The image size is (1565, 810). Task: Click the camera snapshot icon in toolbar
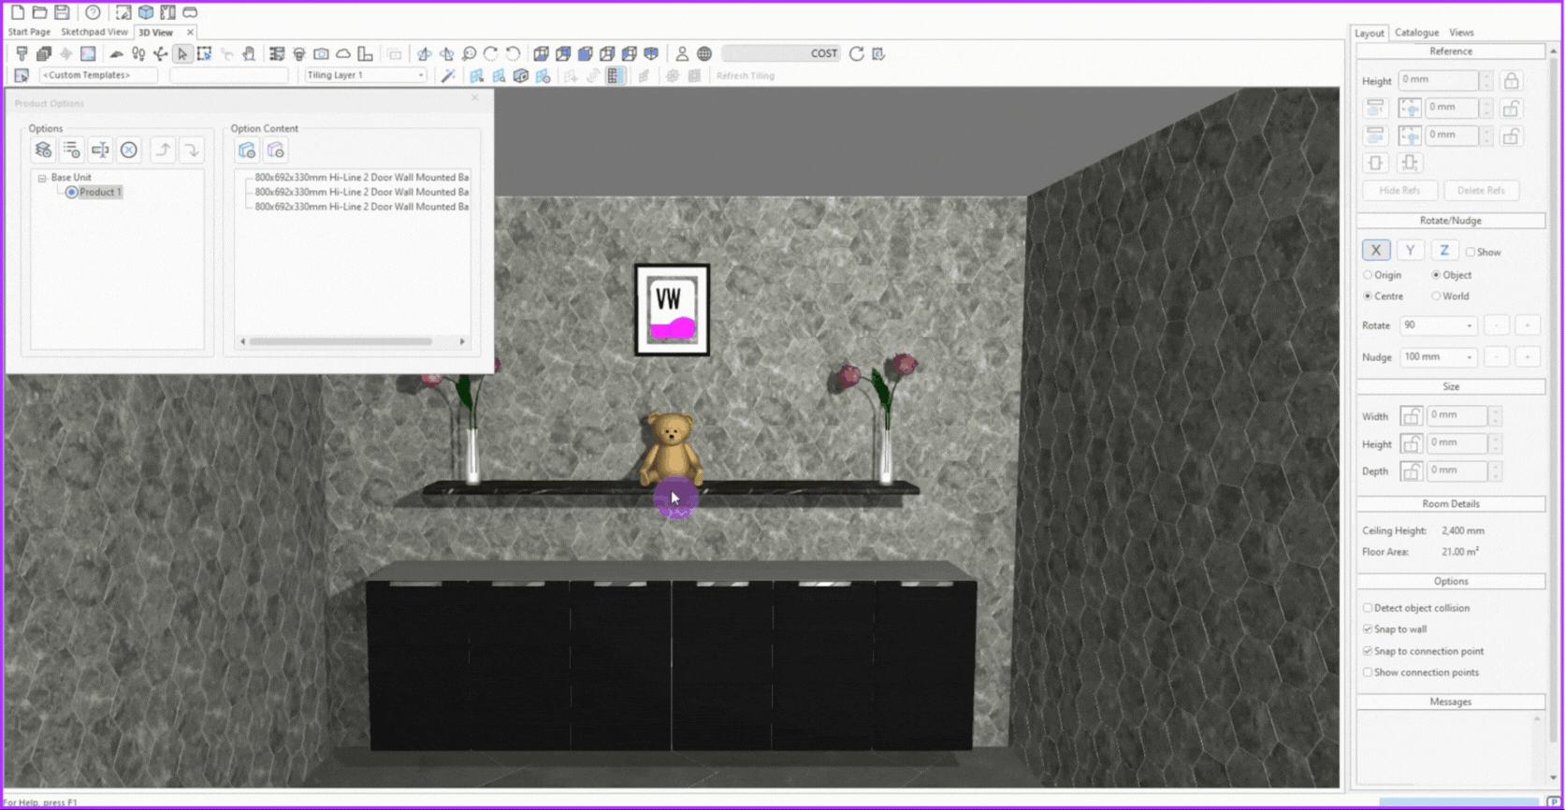point(321,54)
